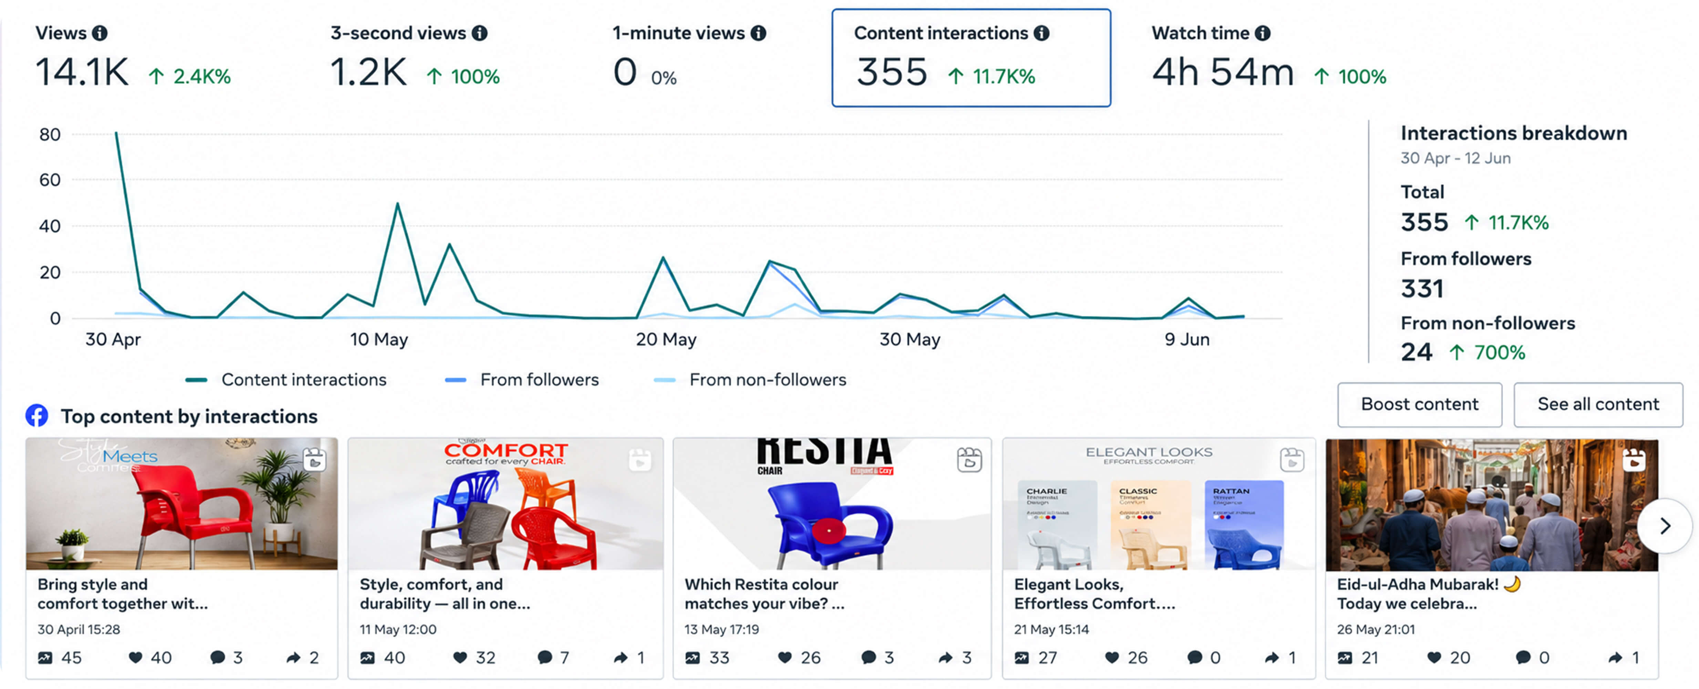
Task: Click the Watch time info icon
Action: pos(1262,33)
